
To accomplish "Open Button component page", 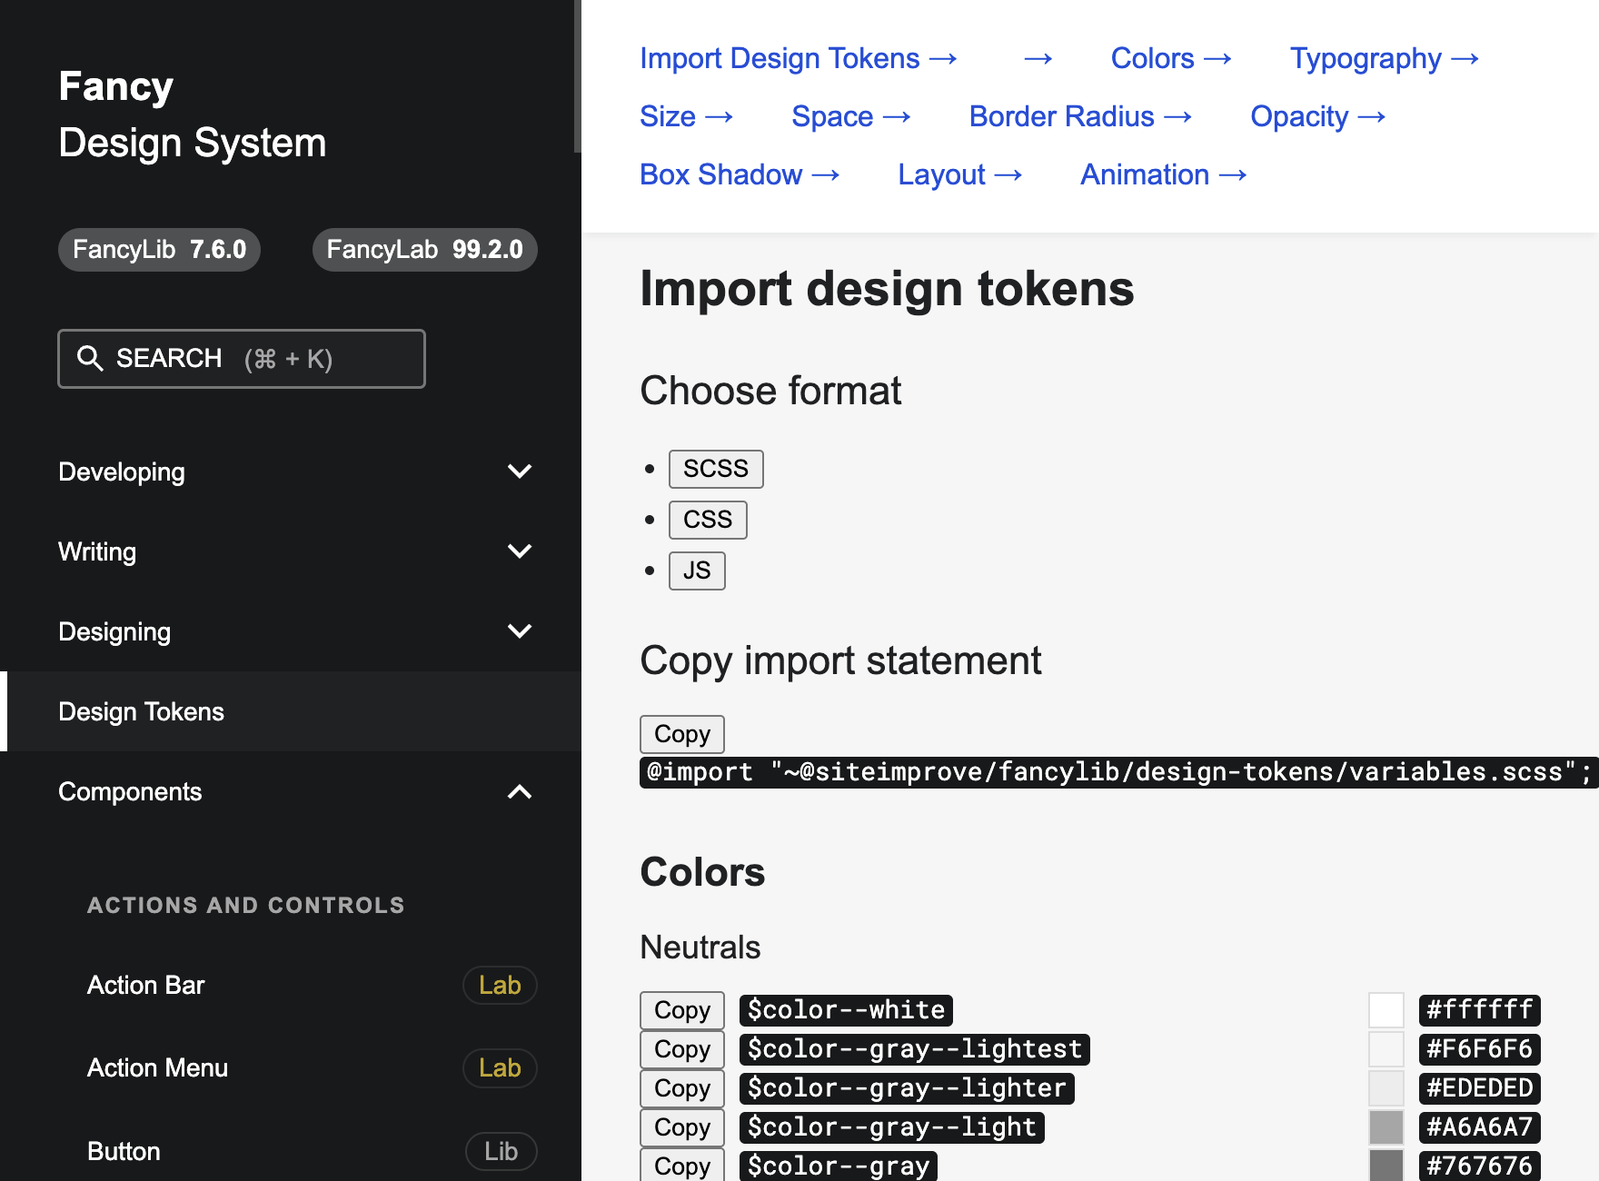I will [x=124, y=1151].
